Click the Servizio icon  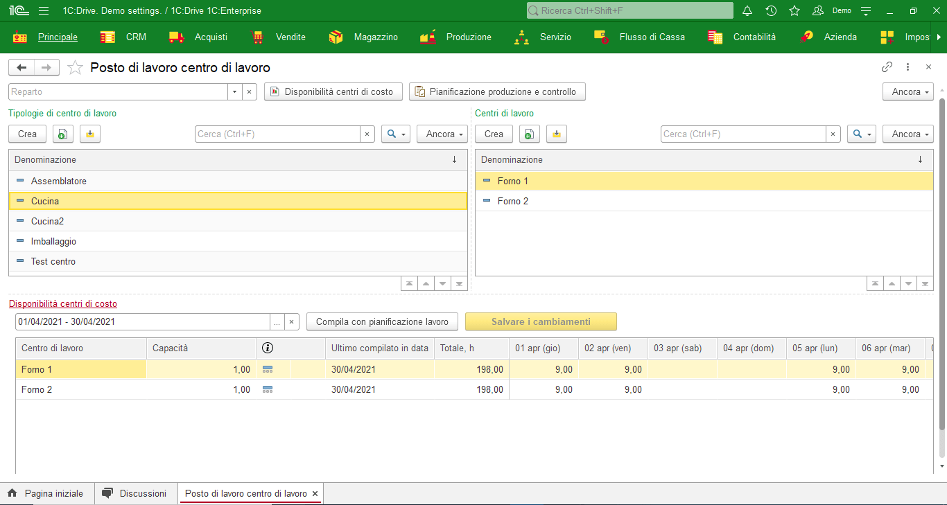tap(521, 37)
